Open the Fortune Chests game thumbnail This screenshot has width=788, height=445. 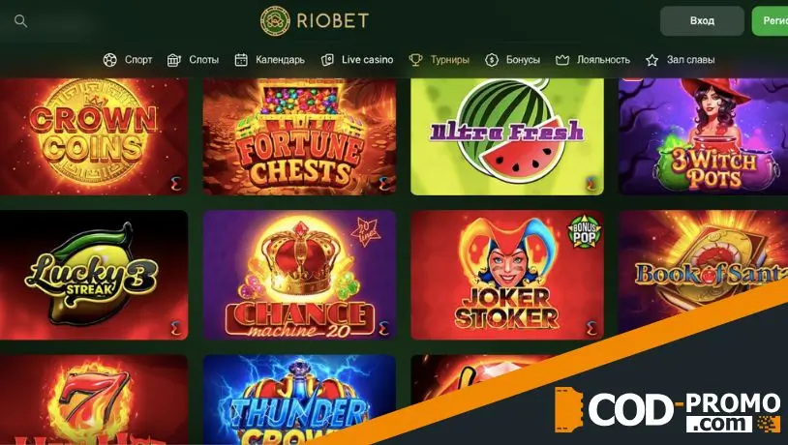pyautogui.click(x=299, y=136)
